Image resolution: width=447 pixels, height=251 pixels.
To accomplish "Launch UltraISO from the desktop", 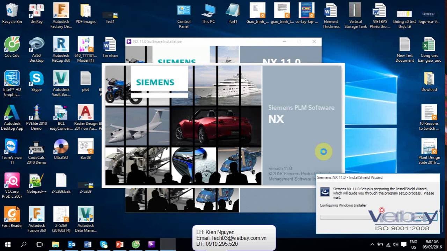I will click(x=61, y=149).
